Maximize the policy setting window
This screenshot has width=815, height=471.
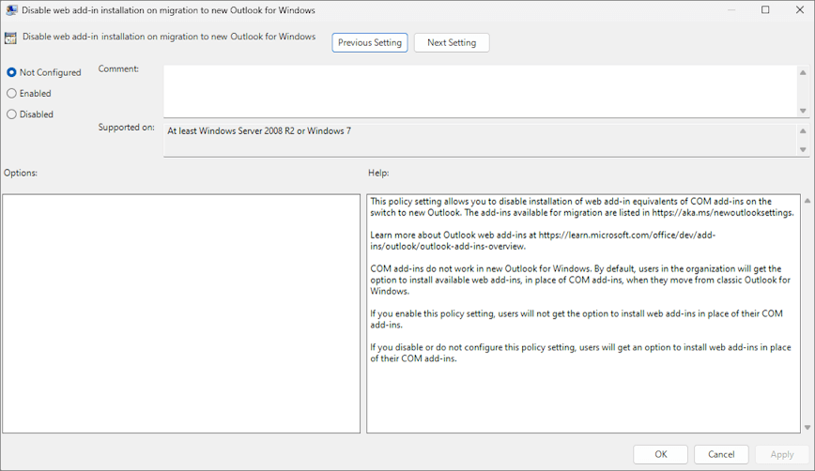[x=765, y=10]
